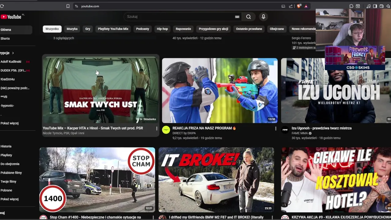Open the REAKCJA FRIZA NA NASZ PROGRAM thumbnail
This screenshot has width=391, height=220.
220,90
